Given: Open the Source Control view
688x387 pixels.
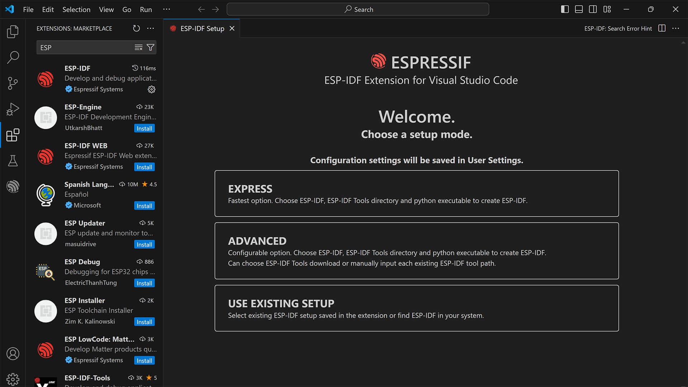Looking at the screenshot, I should click(13, 83).
